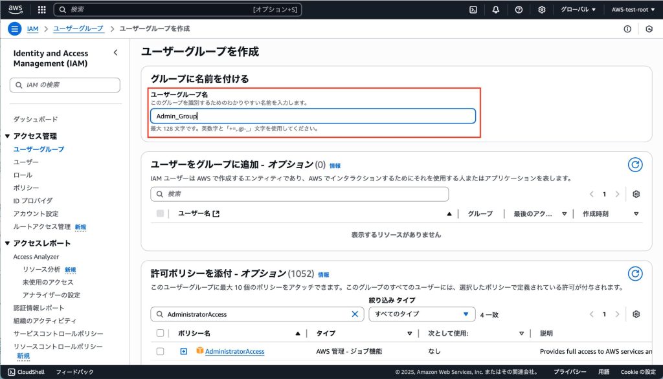Image resolution: width=663 pixels, height=379 pixels.
Task: Open the notifications bell
Action: (x=495, y=9)
